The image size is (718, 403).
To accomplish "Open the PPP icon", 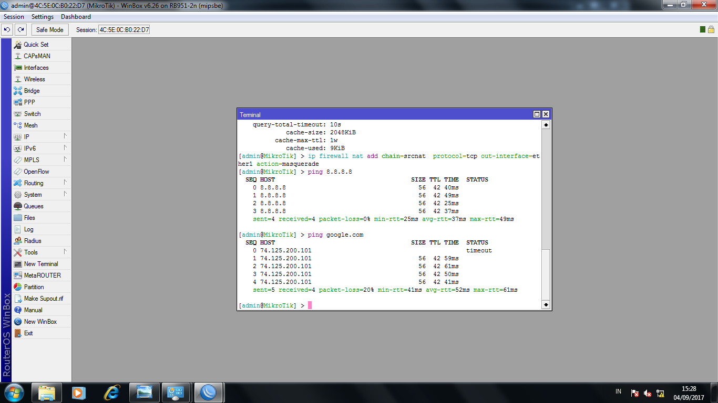I will click(x=18, y=102).
